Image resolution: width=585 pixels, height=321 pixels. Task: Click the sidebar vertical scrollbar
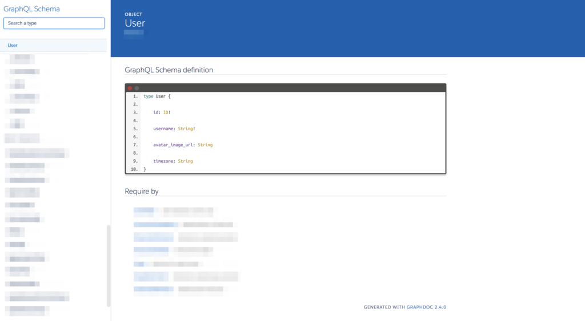click(x=109, y=266)
